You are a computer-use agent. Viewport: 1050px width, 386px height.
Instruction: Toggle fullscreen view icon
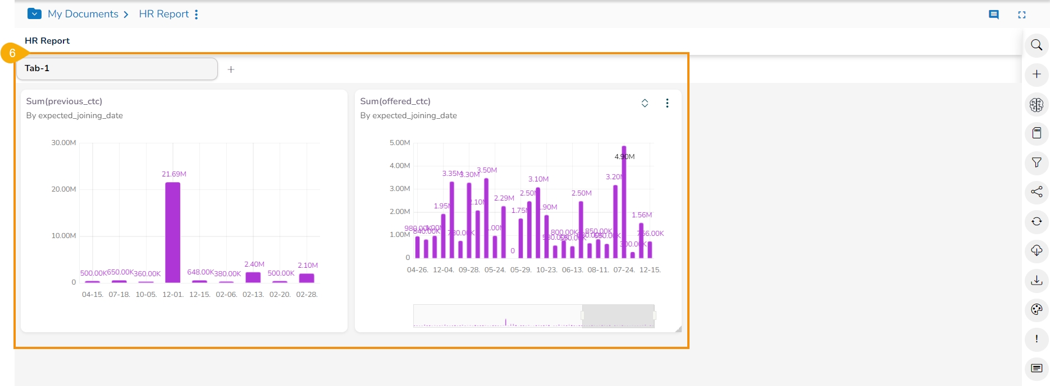point(1022,15)
